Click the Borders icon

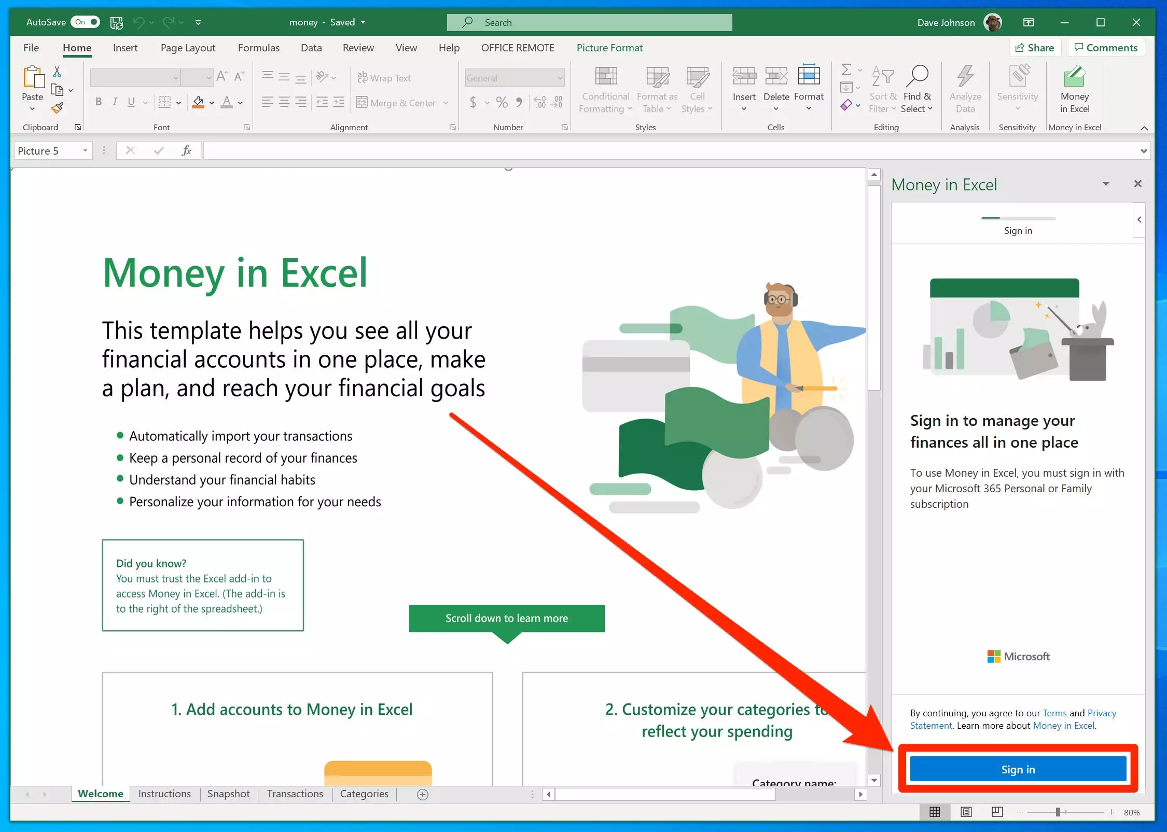coord(164,102)
